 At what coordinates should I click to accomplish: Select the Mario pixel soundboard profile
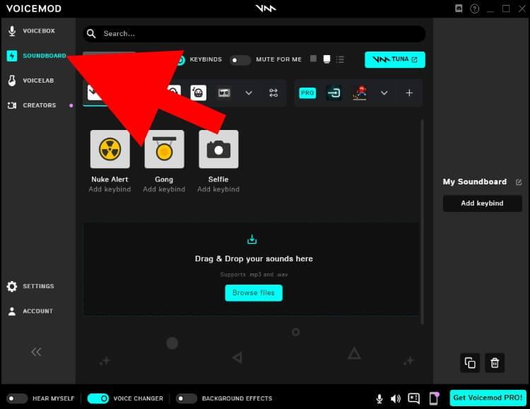pyautogui.click(x=360, y=93)
